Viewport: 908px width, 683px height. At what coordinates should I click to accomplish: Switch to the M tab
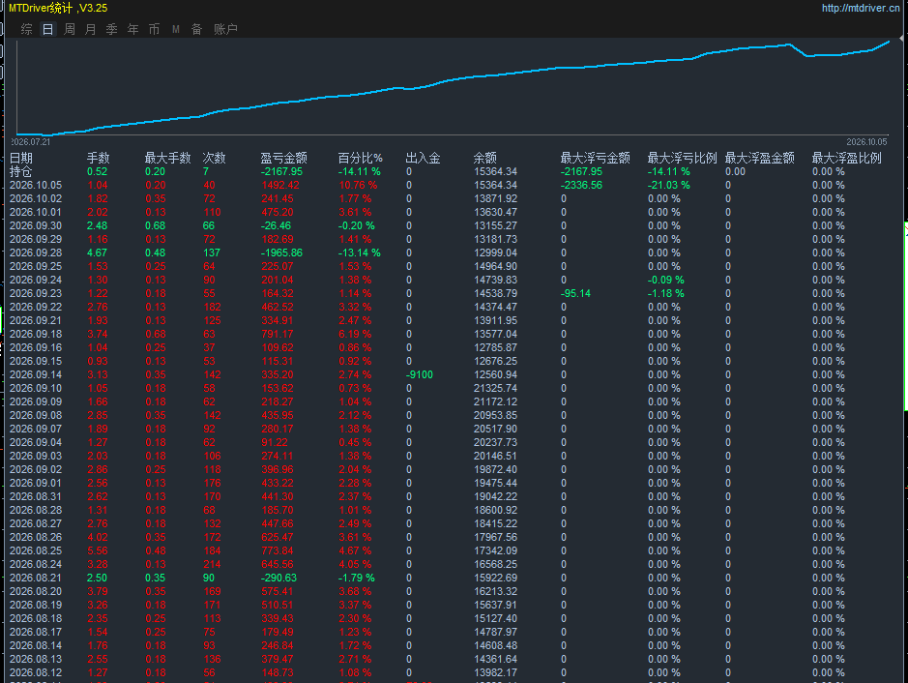coord(175,29)
